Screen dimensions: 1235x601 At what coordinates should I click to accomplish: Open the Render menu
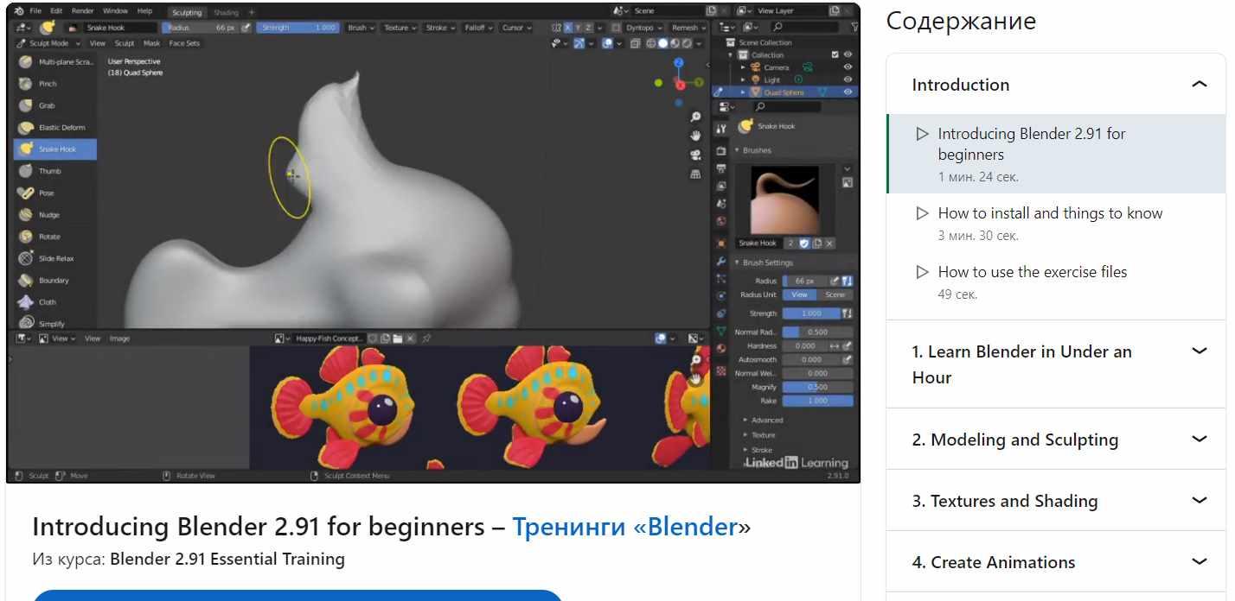pos(82,11)
